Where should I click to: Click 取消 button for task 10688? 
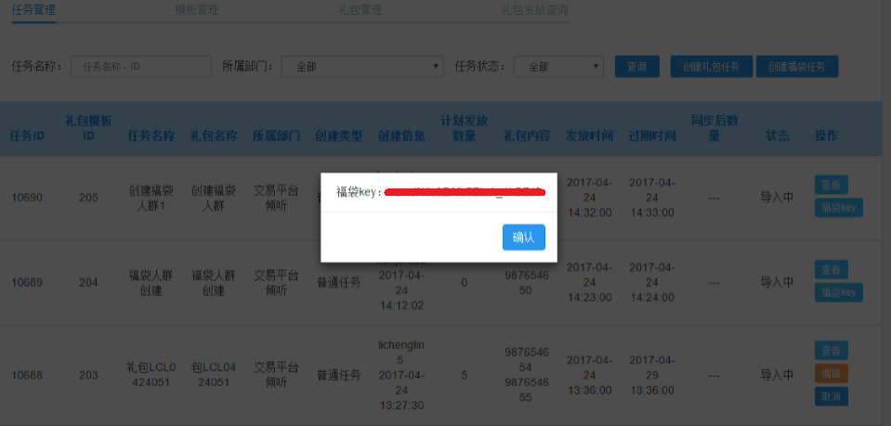coord(831,396)
